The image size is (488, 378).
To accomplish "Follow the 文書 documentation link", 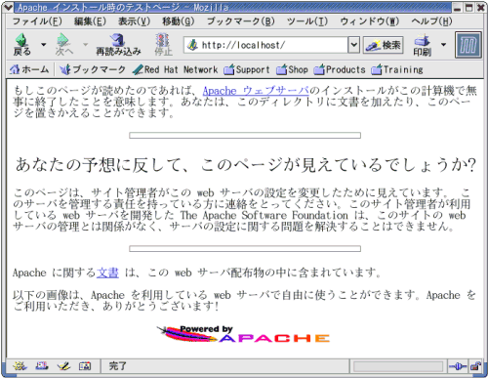I will pos(107,273).
